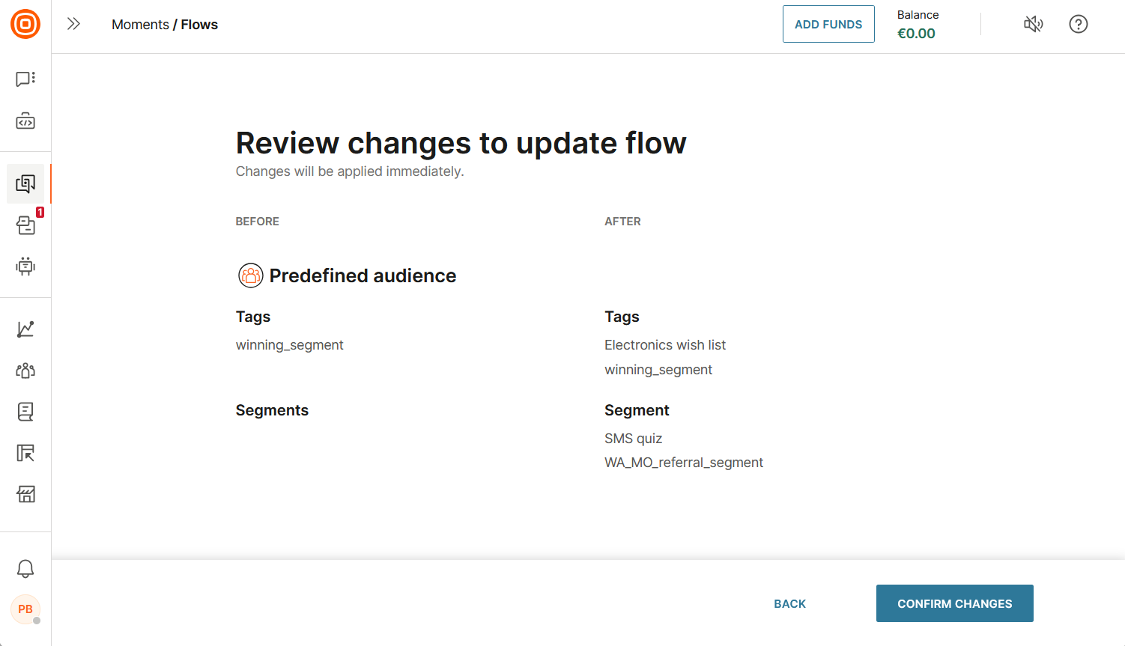
Task: Click the 'Segments' heading under BEFORE
Action: coord(272,410)
